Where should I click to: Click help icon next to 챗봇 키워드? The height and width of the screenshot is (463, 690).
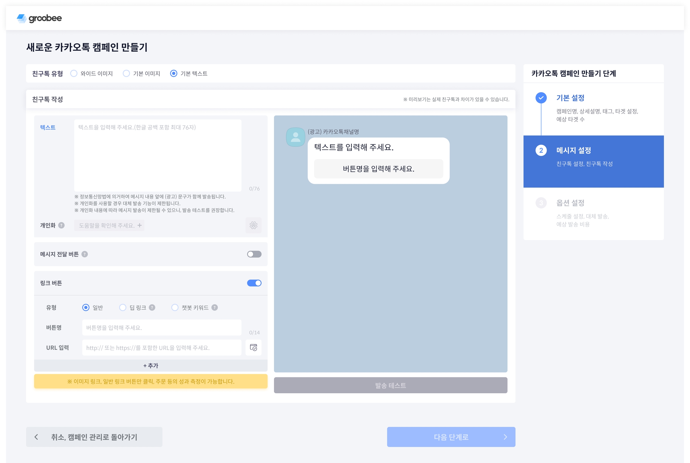click(x=215, y=307)
